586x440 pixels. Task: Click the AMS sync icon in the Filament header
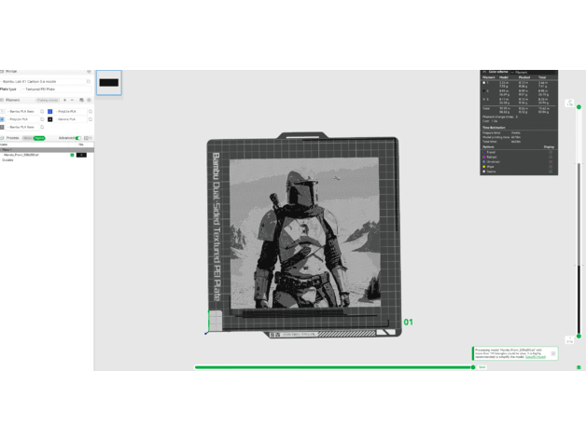(81, 100)
